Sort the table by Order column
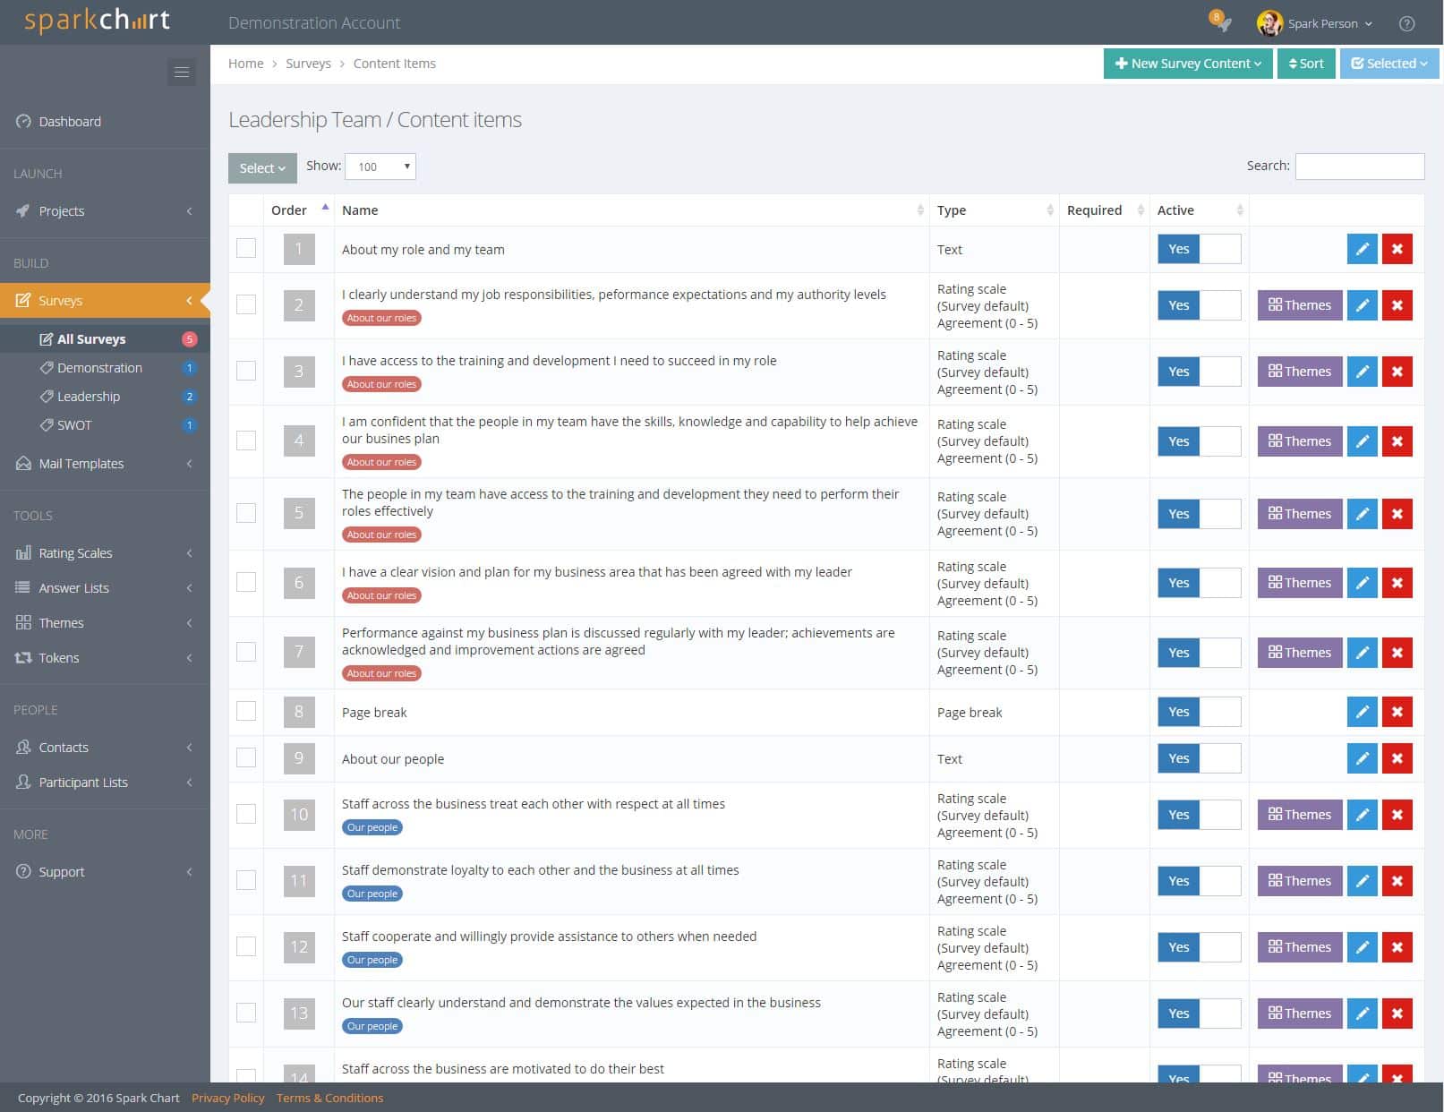 (299, 210)
